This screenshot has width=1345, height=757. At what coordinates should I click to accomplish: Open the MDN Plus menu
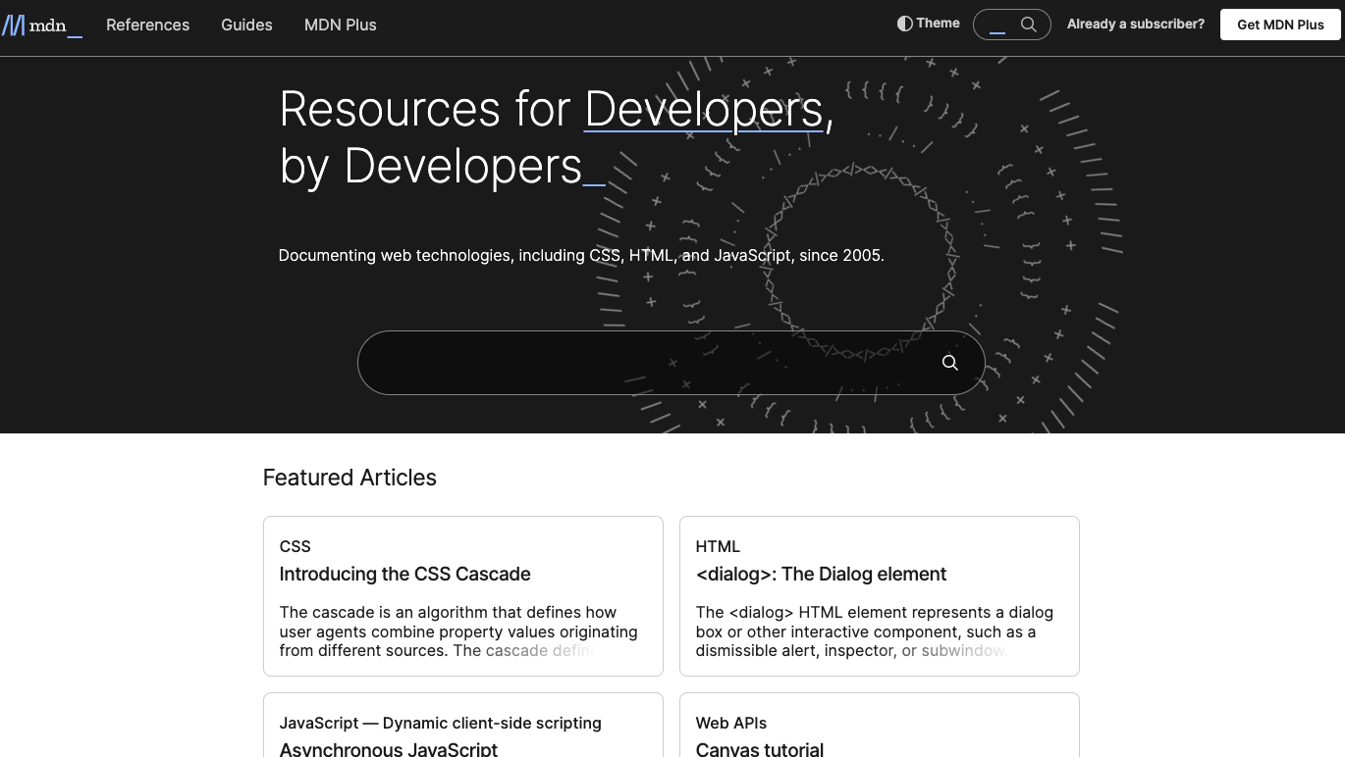pos(340,25)
